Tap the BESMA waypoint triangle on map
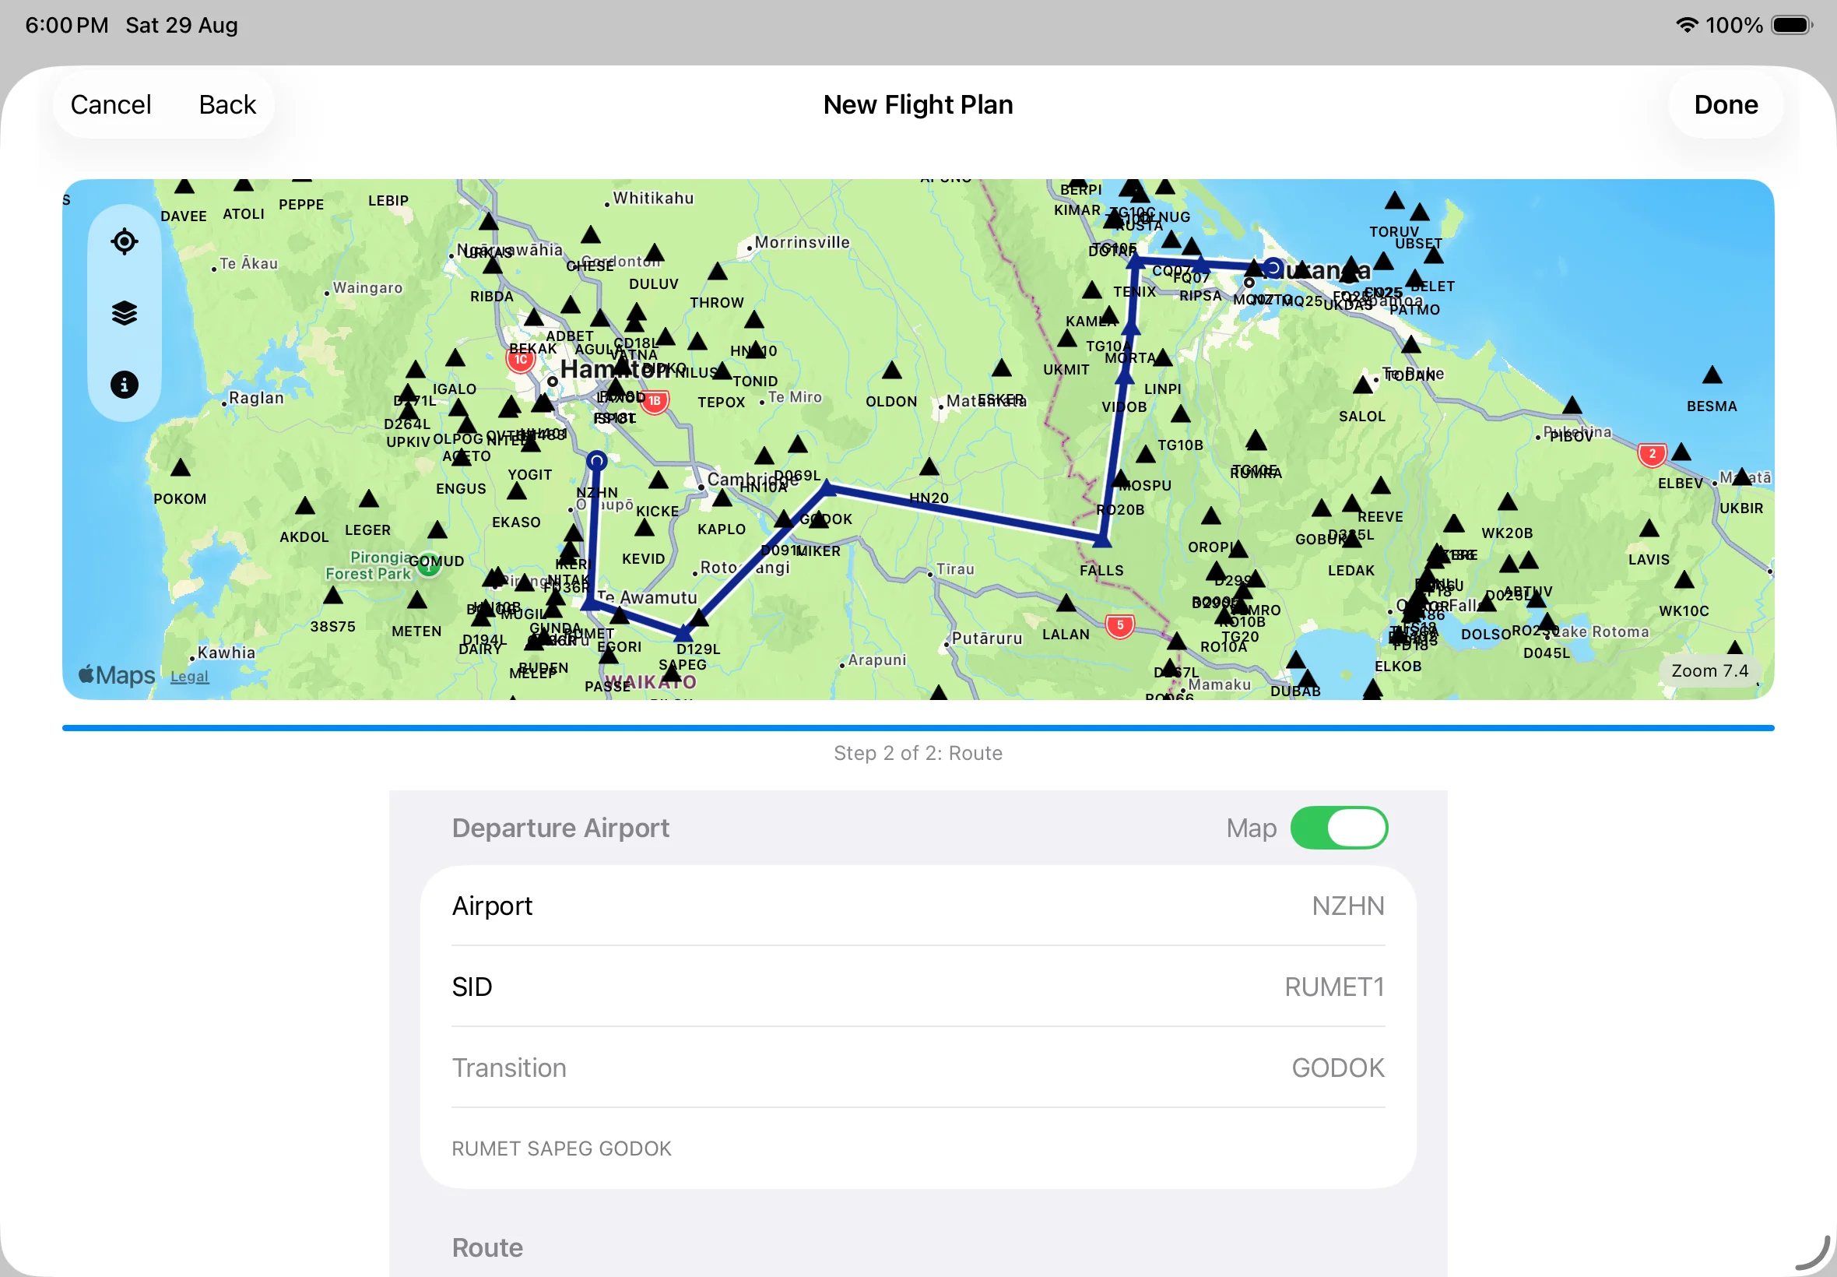 (1712, 375)
